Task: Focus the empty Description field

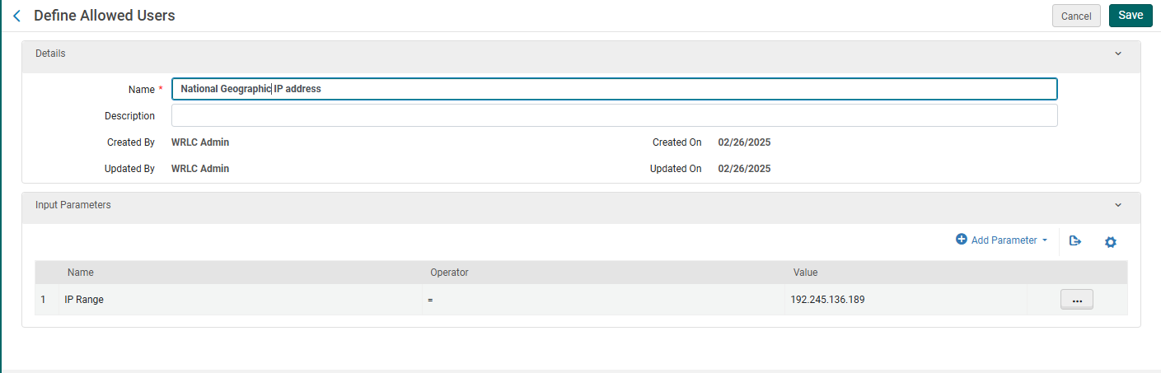Action: (x=614, y=115)
